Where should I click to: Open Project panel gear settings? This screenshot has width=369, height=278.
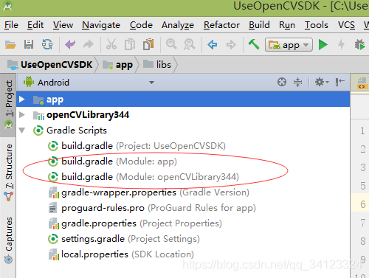tap(322, 82)
